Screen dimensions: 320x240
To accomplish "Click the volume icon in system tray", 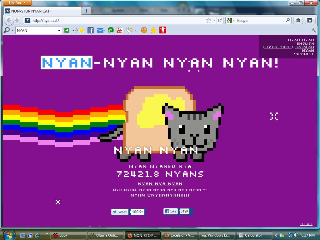I will coord(296,235).
